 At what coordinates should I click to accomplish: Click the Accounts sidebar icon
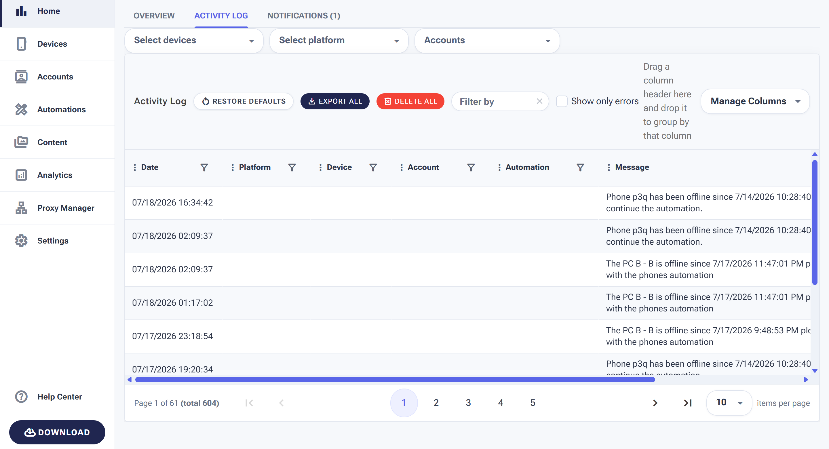click(21, 77)
